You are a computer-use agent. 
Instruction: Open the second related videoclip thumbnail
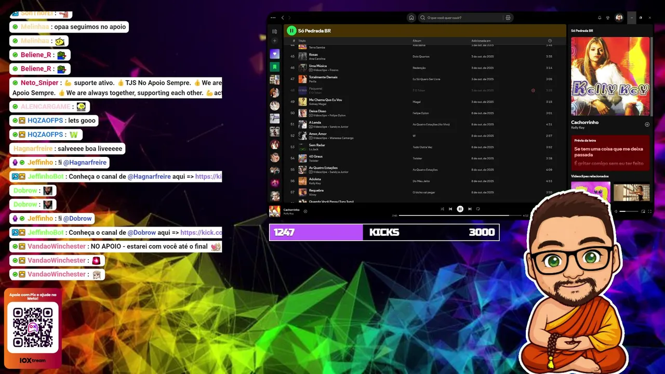tap(632, 192)
